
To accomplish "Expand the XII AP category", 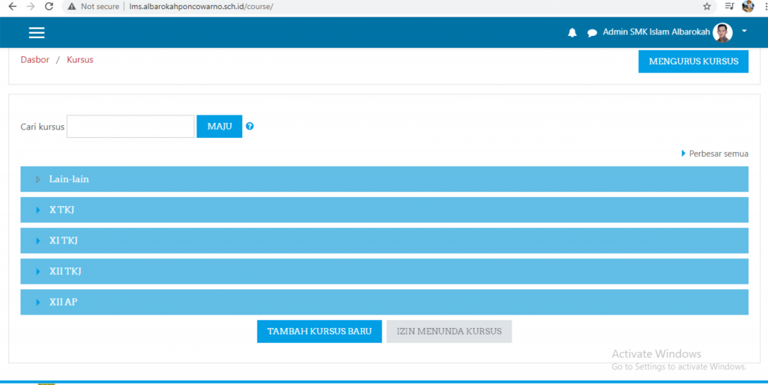I will click(x=63, y=302).
